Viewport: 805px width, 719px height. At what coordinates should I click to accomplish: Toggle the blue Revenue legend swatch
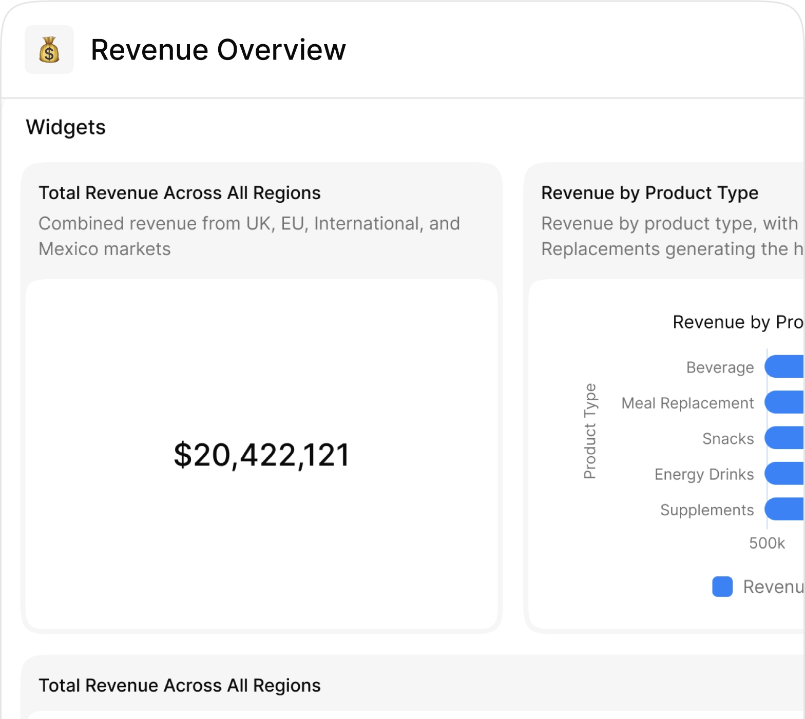point(722,587)
